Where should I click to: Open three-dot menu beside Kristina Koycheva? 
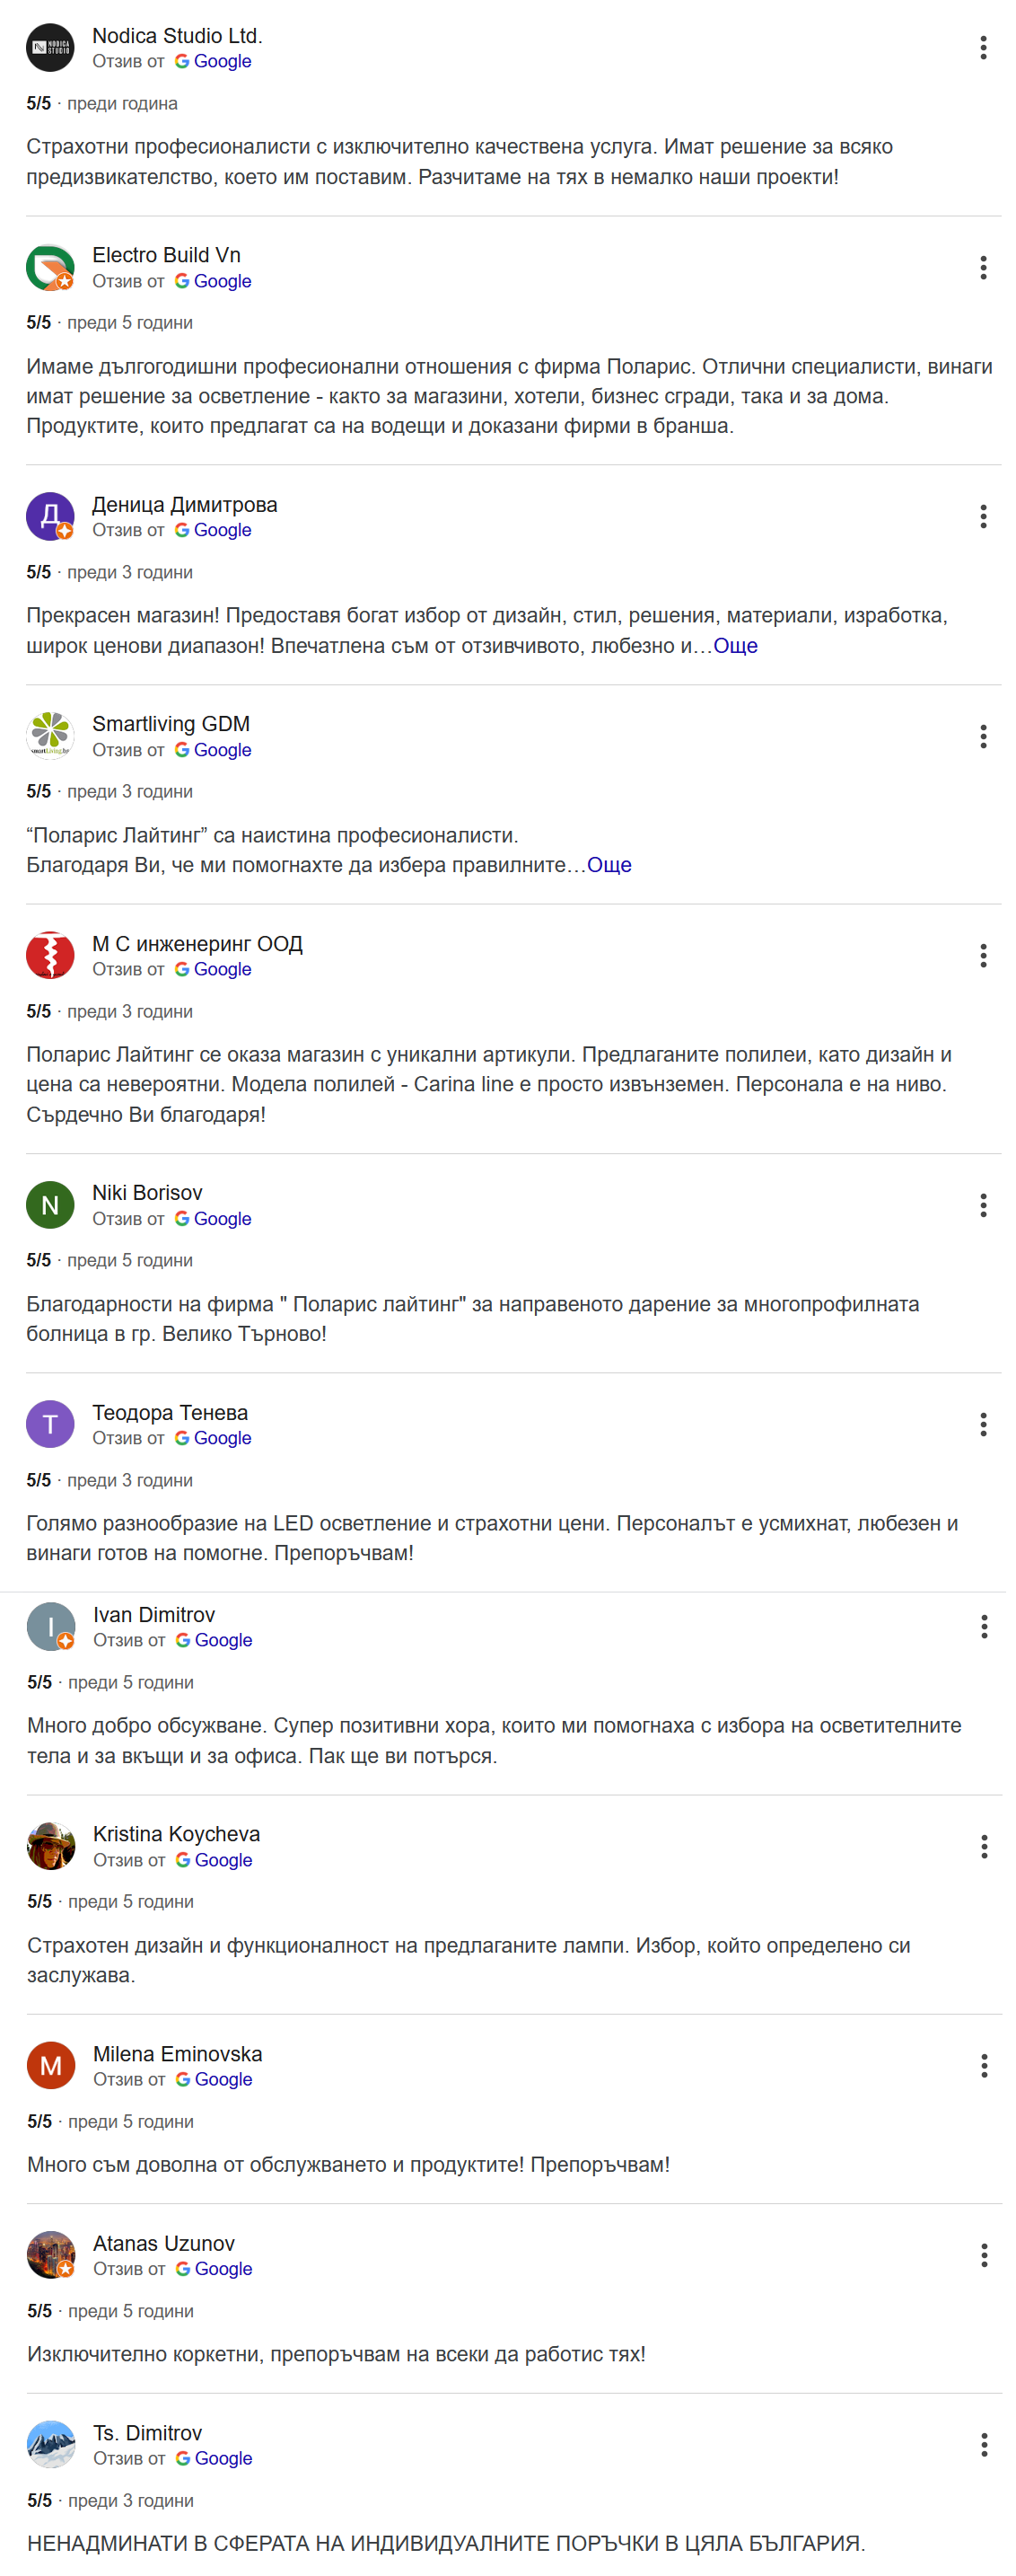tap(983, 1847)
